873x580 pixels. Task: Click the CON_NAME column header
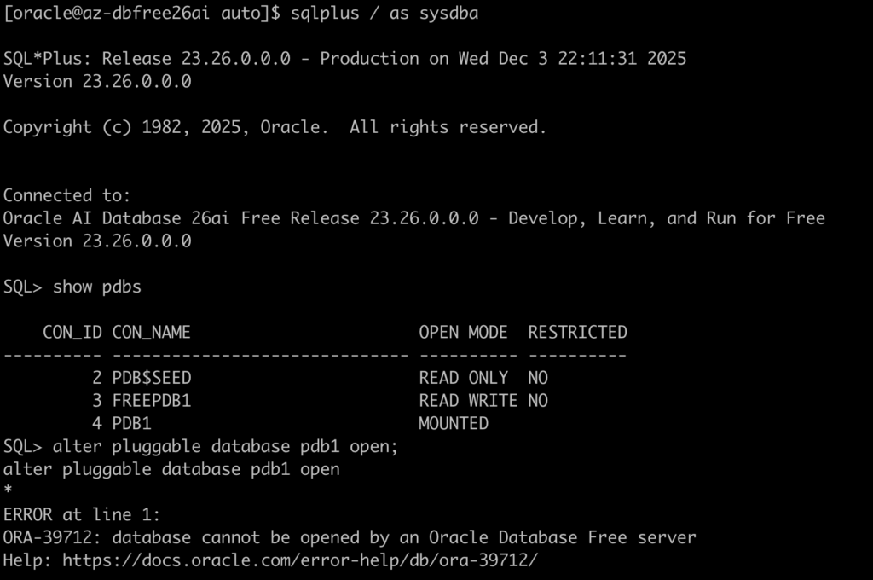pos(152,332)
